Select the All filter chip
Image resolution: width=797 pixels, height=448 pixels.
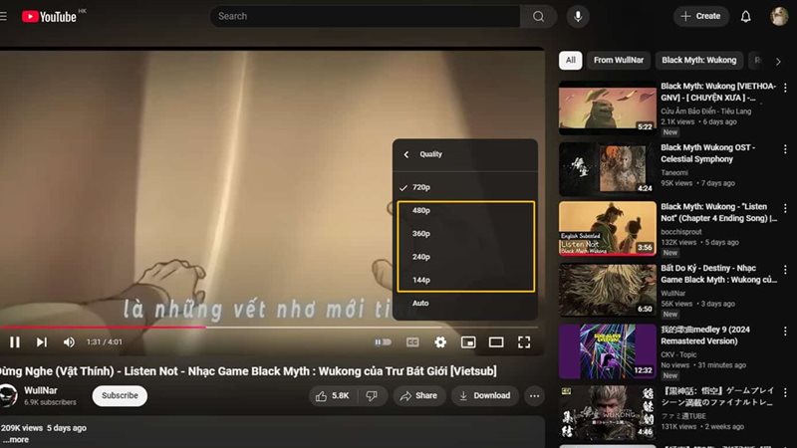(570, 60)
